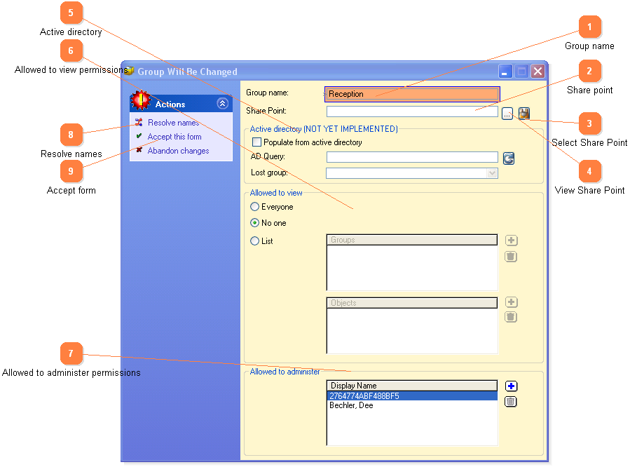Click the Objects column header
Image resolution: width=630 pixels, height=467 pixels.
pos(412,303)
